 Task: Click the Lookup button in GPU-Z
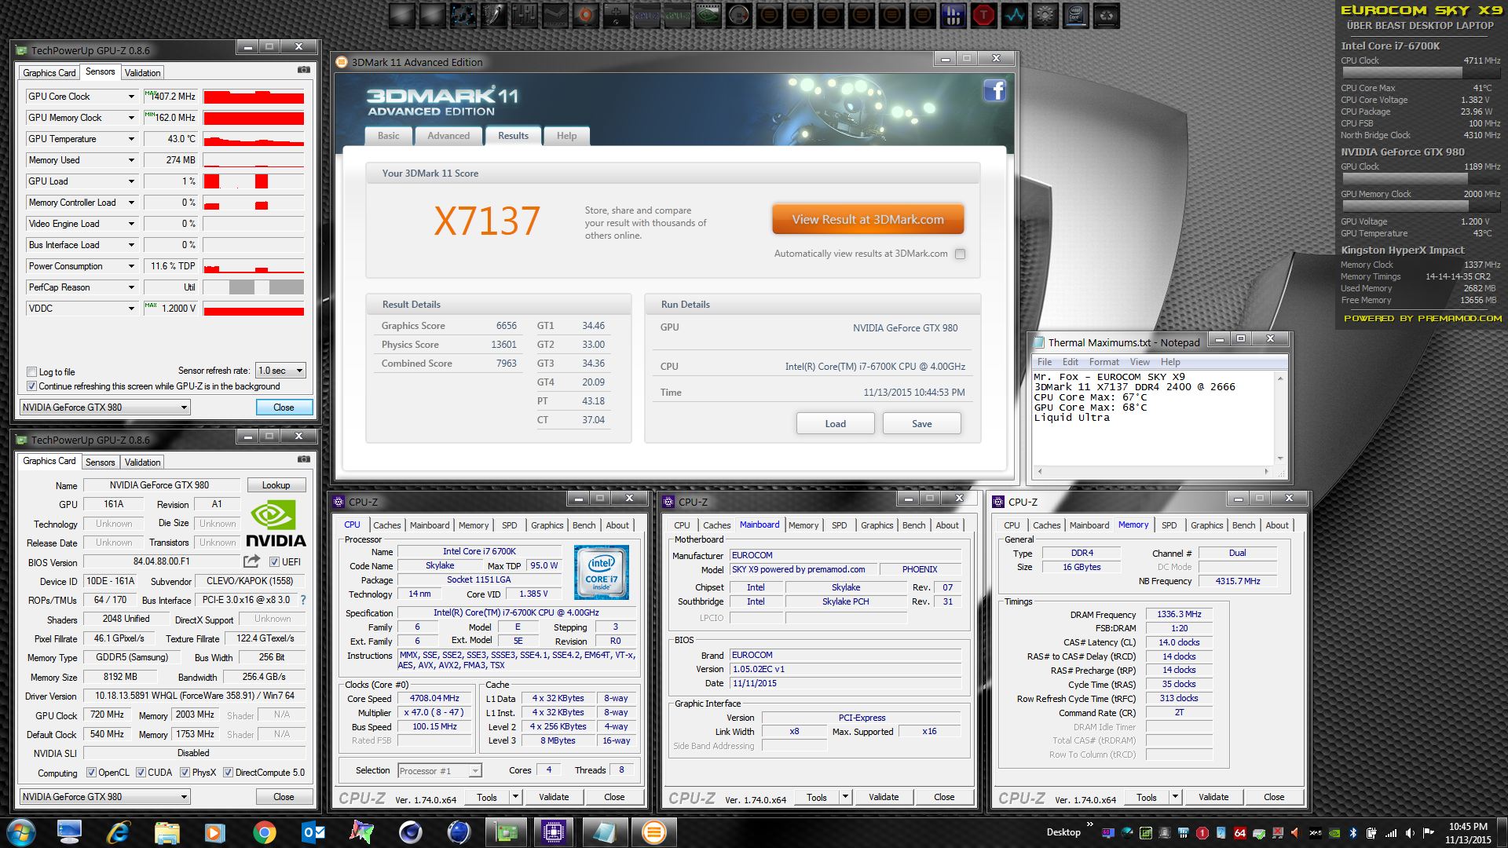[x=276, y=485]
